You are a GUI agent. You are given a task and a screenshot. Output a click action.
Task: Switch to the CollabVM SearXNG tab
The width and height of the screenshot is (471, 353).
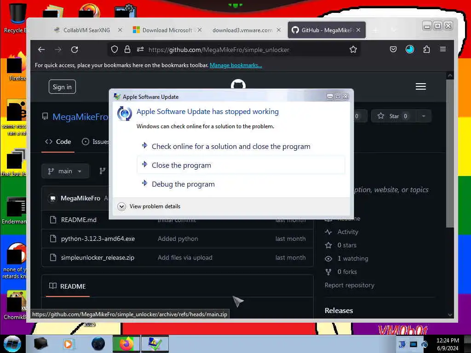[86, 30]
